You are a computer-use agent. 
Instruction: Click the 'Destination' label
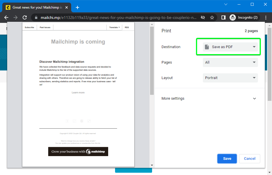(x=171, y=47)
